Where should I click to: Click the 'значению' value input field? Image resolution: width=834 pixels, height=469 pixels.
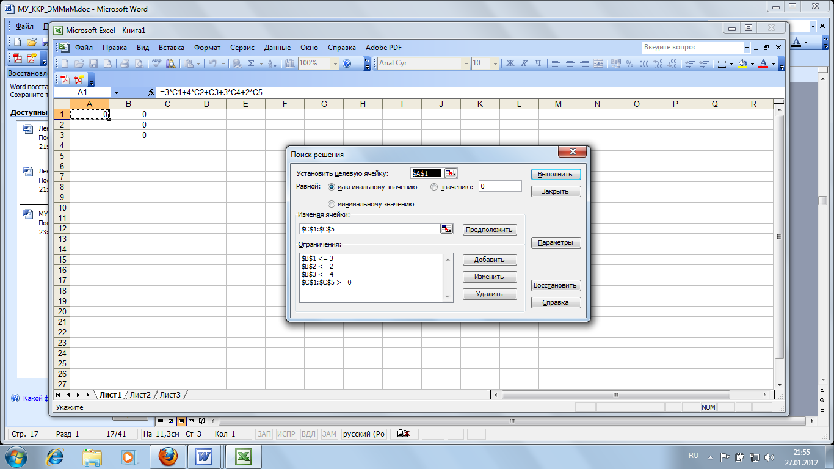500,186
